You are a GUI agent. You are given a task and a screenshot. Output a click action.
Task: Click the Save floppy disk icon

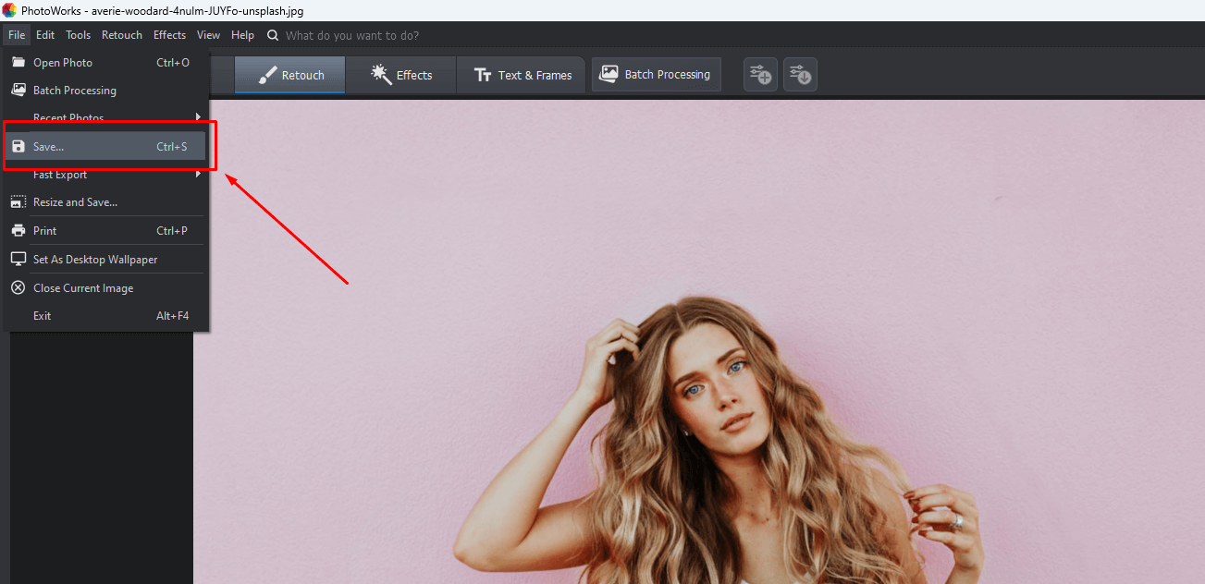(x=18, y=146)
